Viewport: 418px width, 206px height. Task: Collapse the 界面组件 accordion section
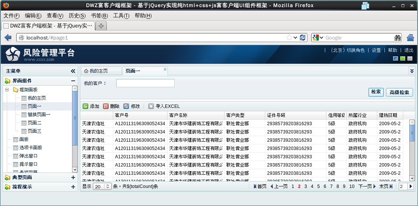[x=73, y=81]
